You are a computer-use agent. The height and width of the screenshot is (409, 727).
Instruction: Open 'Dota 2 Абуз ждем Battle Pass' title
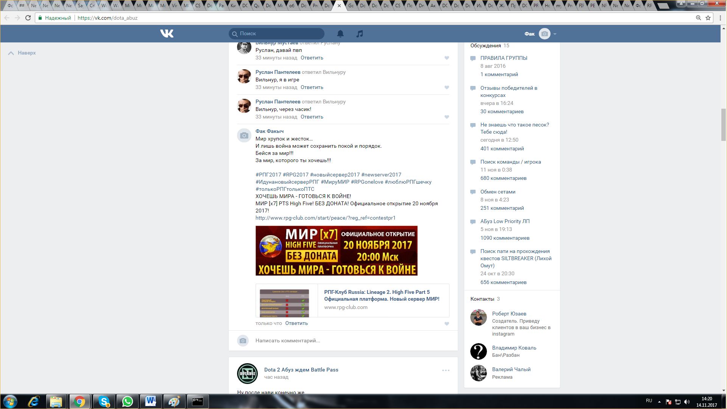point(301,370)
